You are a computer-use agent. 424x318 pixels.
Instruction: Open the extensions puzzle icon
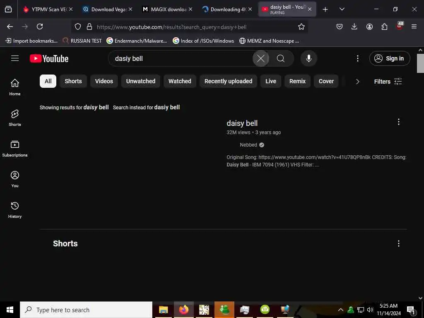click(384, 26)
